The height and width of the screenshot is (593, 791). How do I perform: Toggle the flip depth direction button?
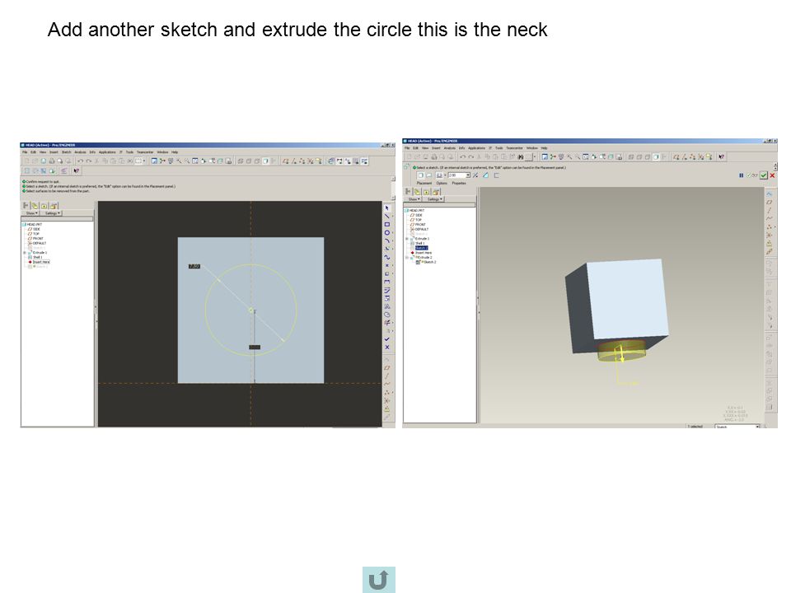coord(475,175)
